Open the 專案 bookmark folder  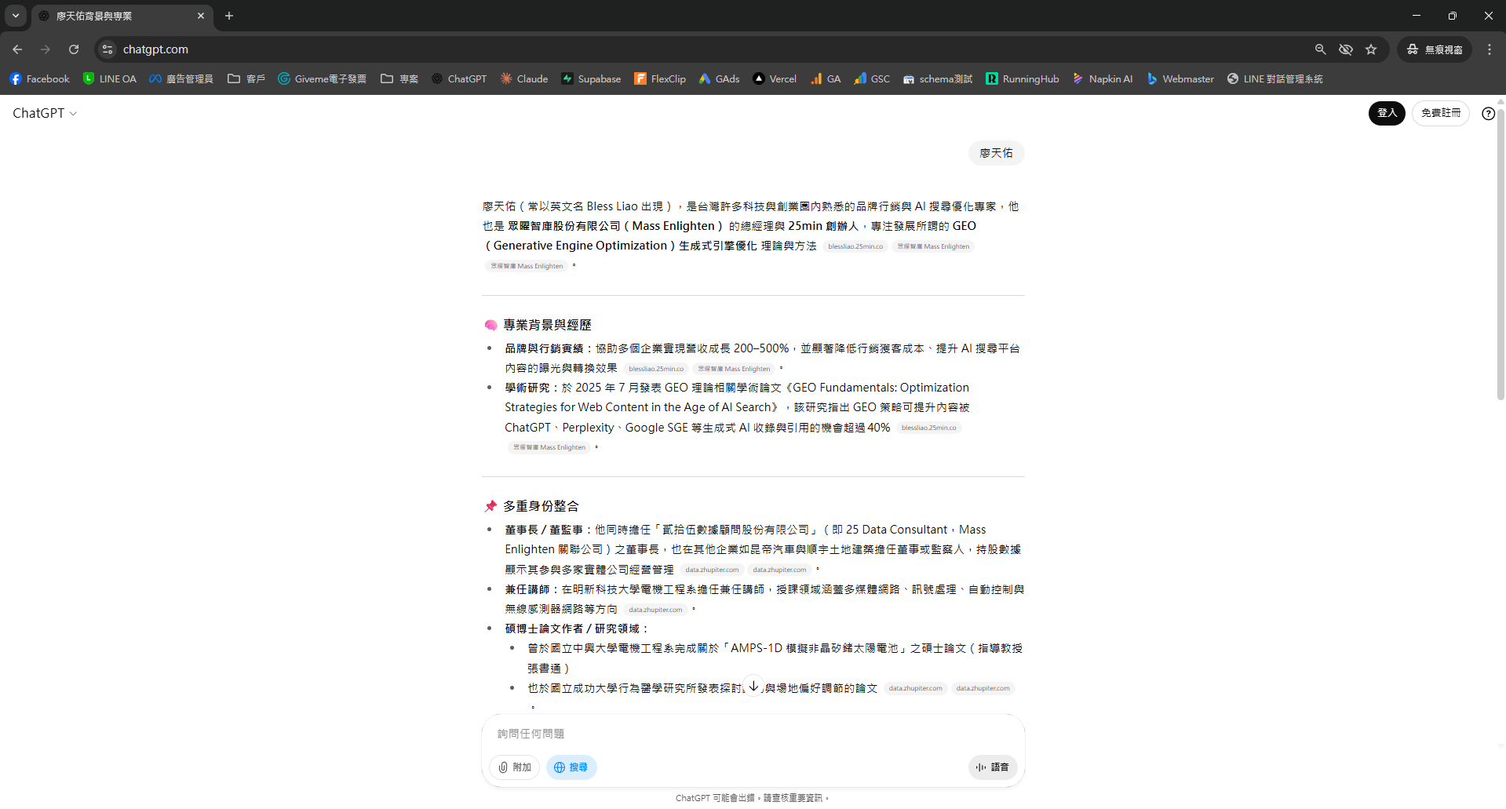pos(399,78)
